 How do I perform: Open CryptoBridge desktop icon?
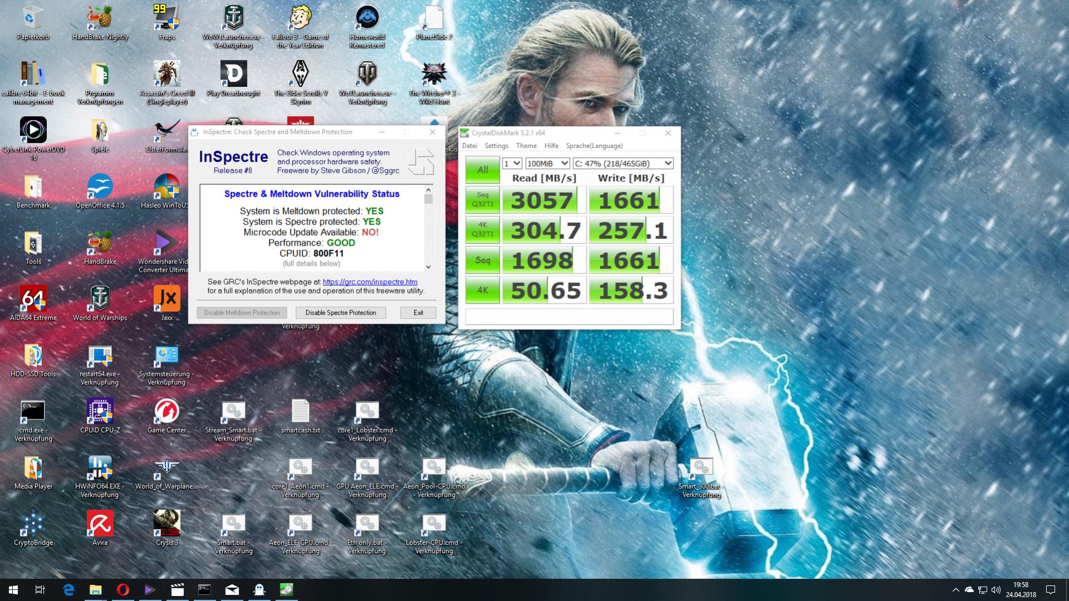click(33, 527)
